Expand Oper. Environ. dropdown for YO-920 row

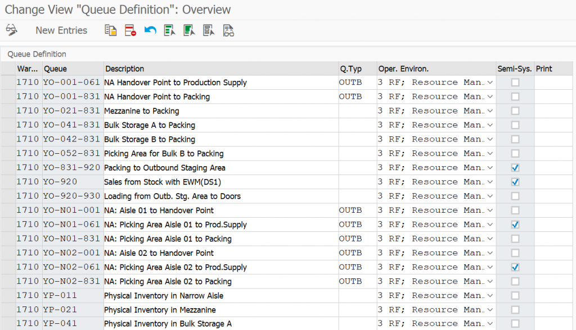coord(490,182)
